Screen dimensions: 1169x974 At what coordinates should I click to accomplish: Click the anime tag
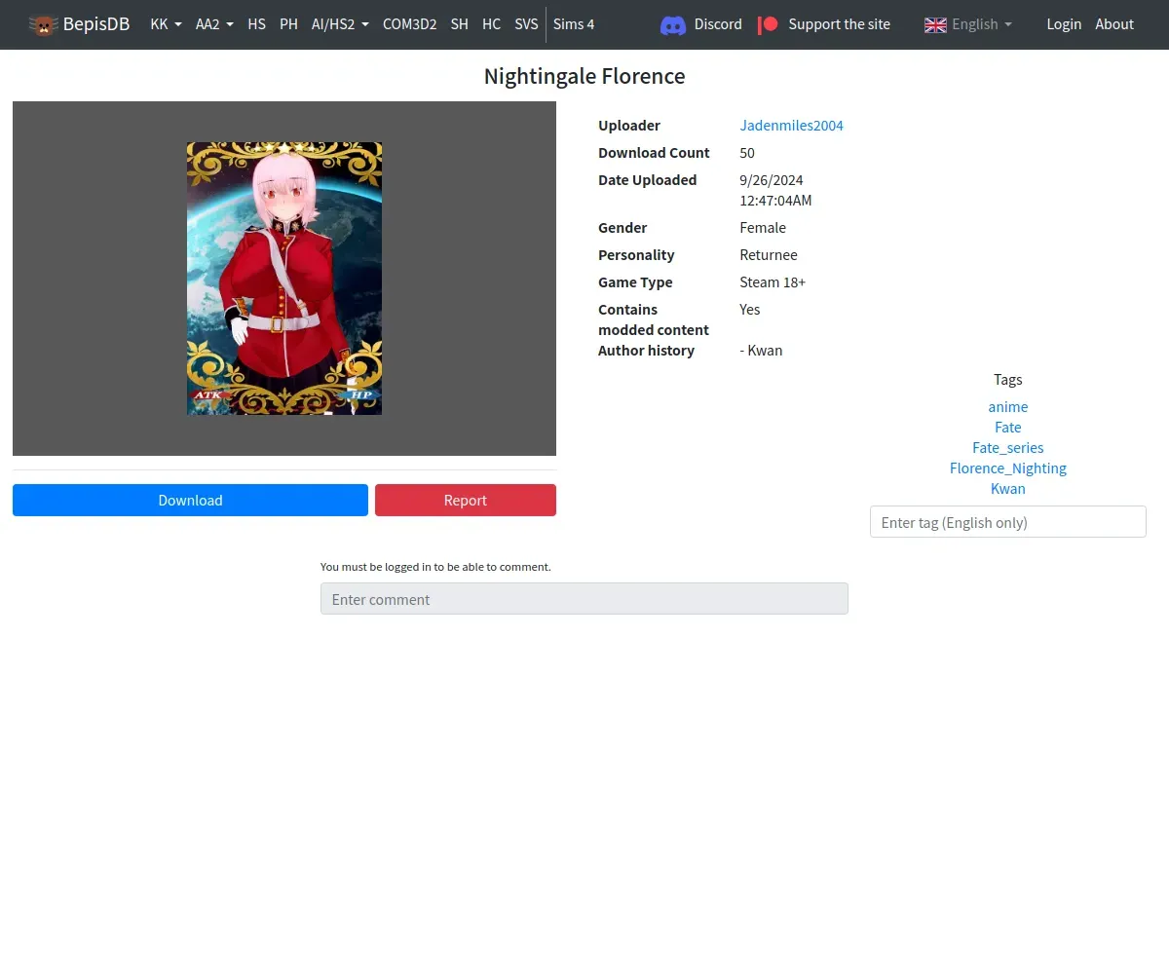[1008, 407]
